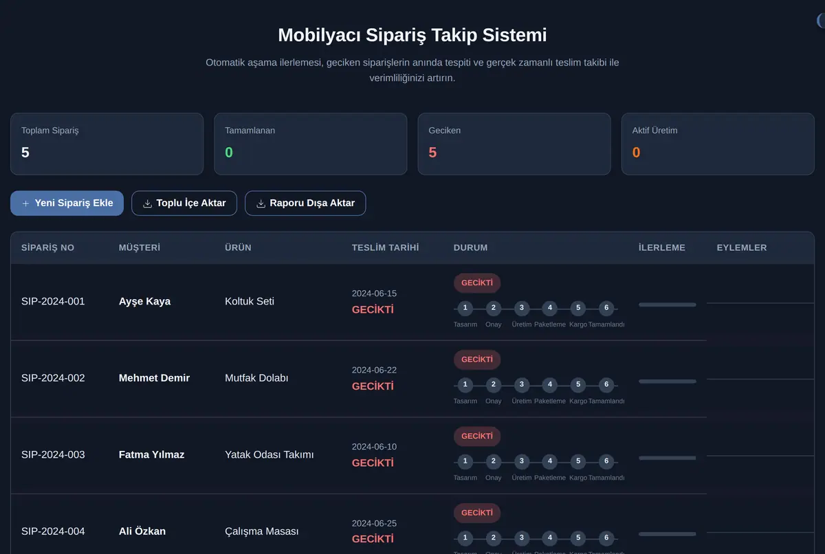
Task: Click progress bar in Mehmet Demir row
Action: tap(668, 381)
